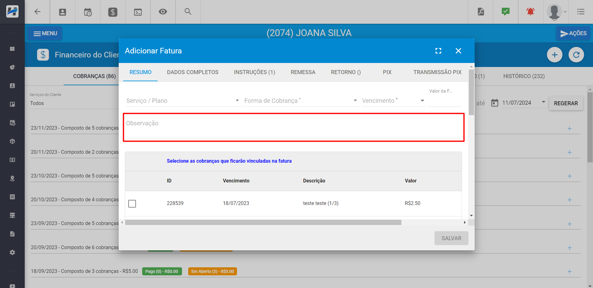Click the application logo in sidebar
The height and width of the screenshot is (288, 593).
[12, 11]
